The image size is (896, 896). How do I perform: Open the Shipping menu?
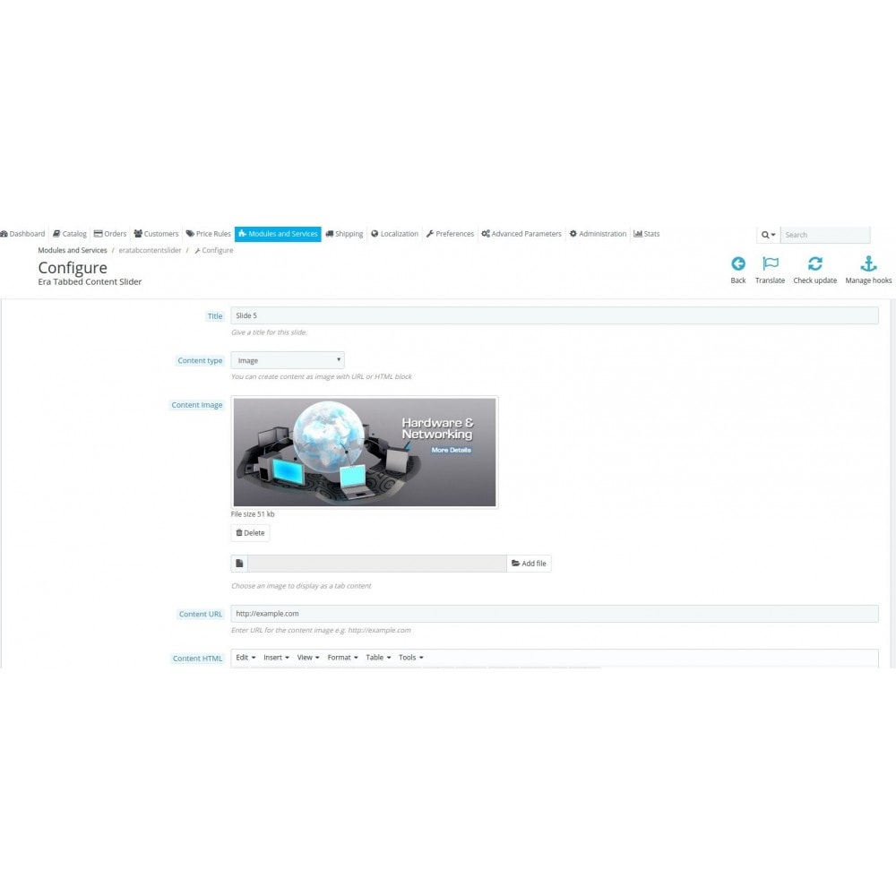(344, 234)
